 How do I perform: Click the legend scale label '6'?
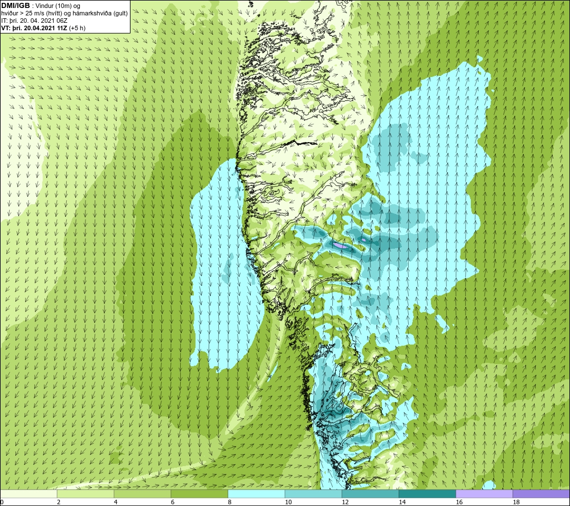pos(173,502)
